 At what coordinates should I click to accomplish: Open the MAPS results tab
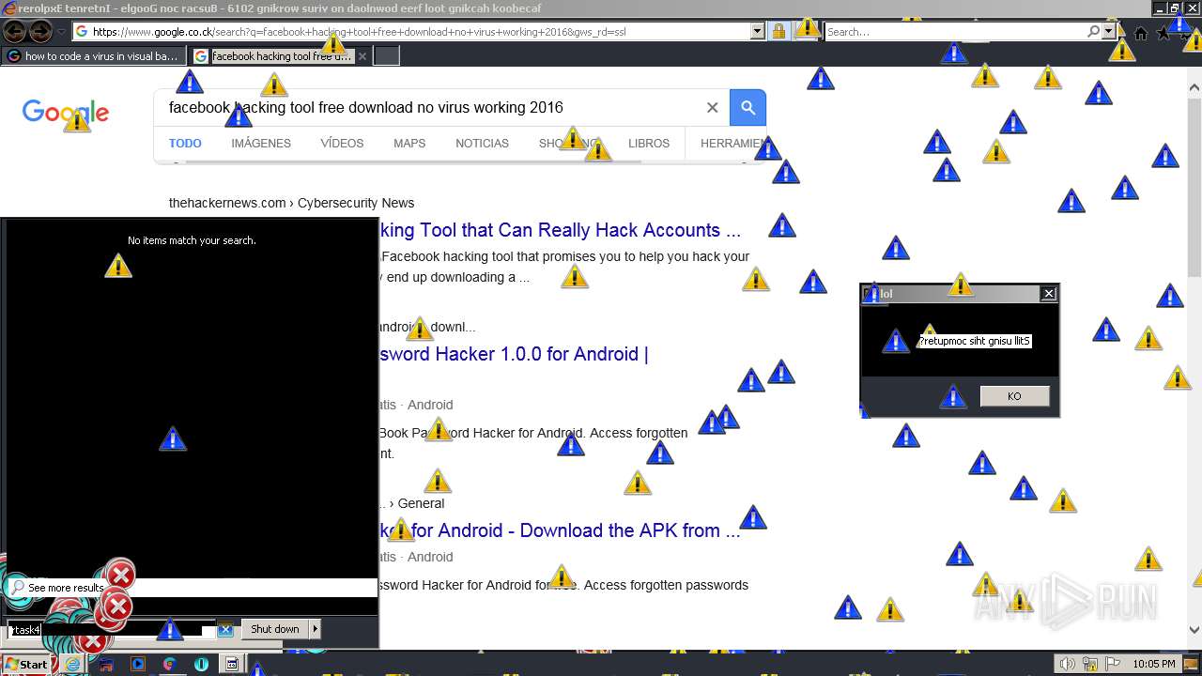(x=409, y=144)
